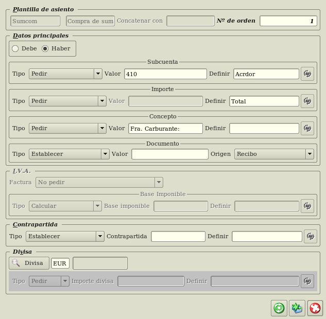Open the Divisa Tipo Pedir dropdown
This screenshot has width=326, height=319.
coord(49,281)
